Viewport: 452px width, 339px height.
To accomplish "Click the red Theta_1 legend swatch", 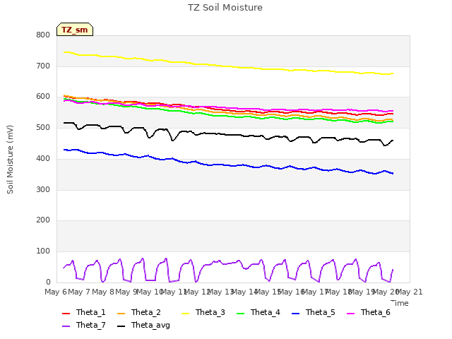I will coord(66,313).
